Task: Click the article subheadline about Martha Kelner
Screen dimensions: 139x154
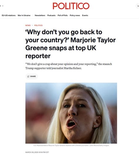Action: click(69, 66)
